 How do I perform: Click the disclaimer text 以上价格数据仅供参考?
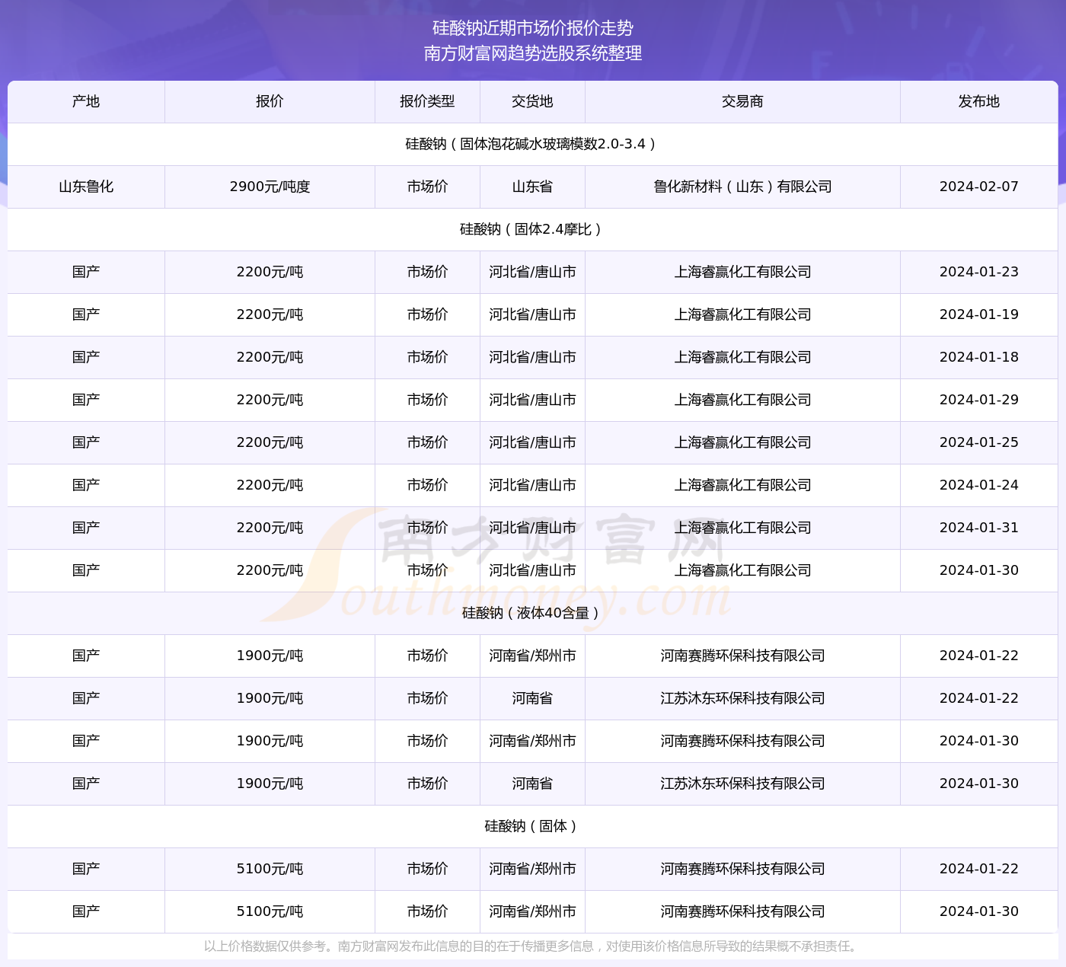265,946
